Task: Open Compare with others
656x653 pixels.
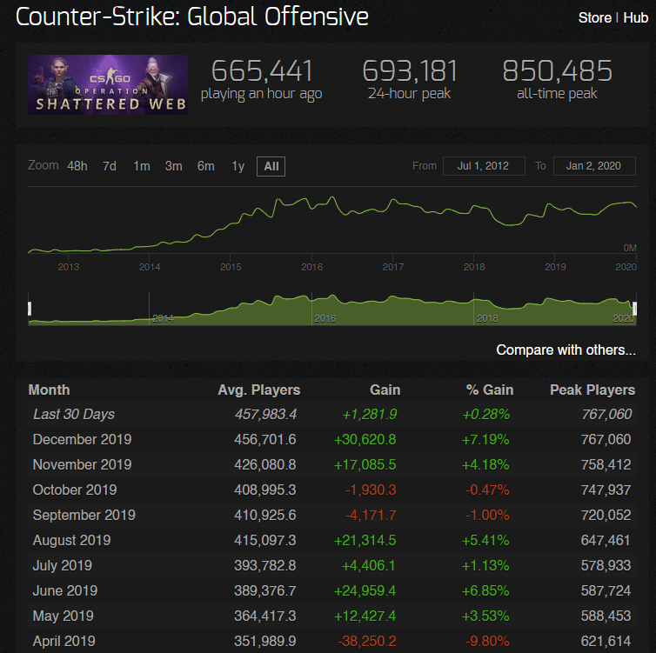Action: coord(566,350)
